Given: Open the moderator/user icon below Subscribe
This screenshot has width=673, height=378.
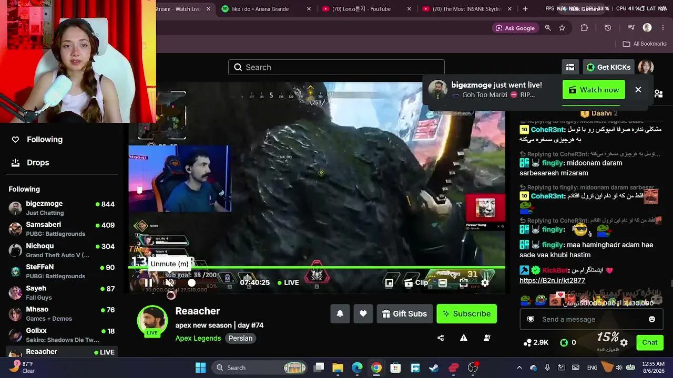Looking at the screenshot, I should (x=487, y=338).
